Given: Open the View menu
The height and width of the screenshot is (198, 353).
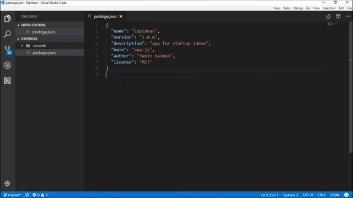Looking at the screenshot, I should pyautogui.click(x=316, y=8).
